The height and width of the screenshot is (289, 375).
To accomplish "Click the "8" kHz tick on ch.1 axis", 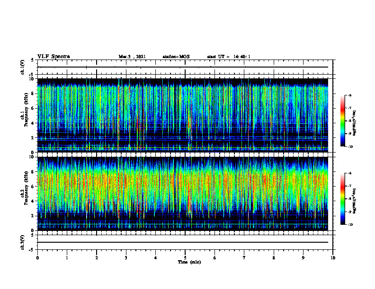I will point(33,93).
